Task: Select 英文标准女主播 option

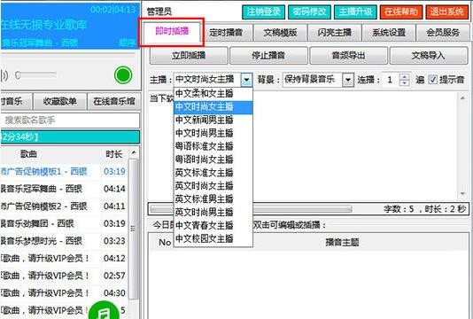Action: pos(213,173)
